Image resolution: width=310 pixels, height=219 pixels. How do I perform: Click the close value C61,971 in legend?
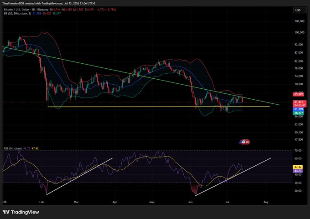[89, 10]
